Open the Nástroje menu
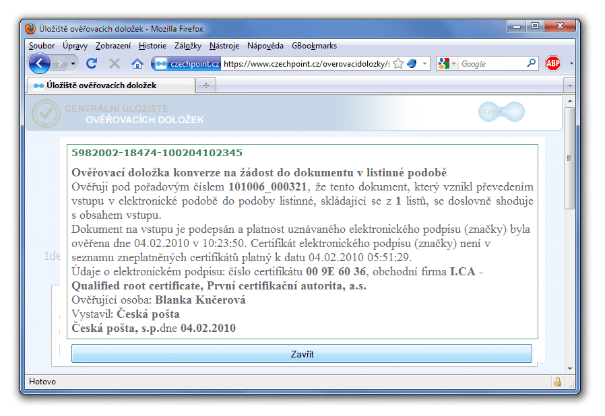The image size is (605, 416). pyautogui.click(x=224, y=46)
